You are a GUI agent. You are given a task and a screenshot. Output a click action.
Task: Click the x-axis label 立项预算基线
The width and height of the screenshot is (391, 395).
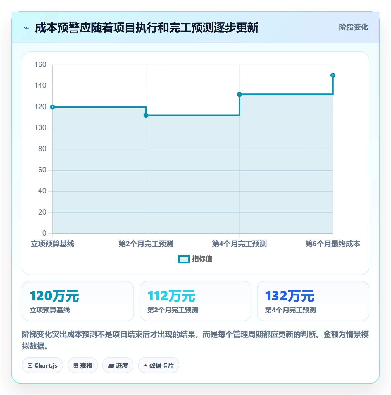pos(53,244)
